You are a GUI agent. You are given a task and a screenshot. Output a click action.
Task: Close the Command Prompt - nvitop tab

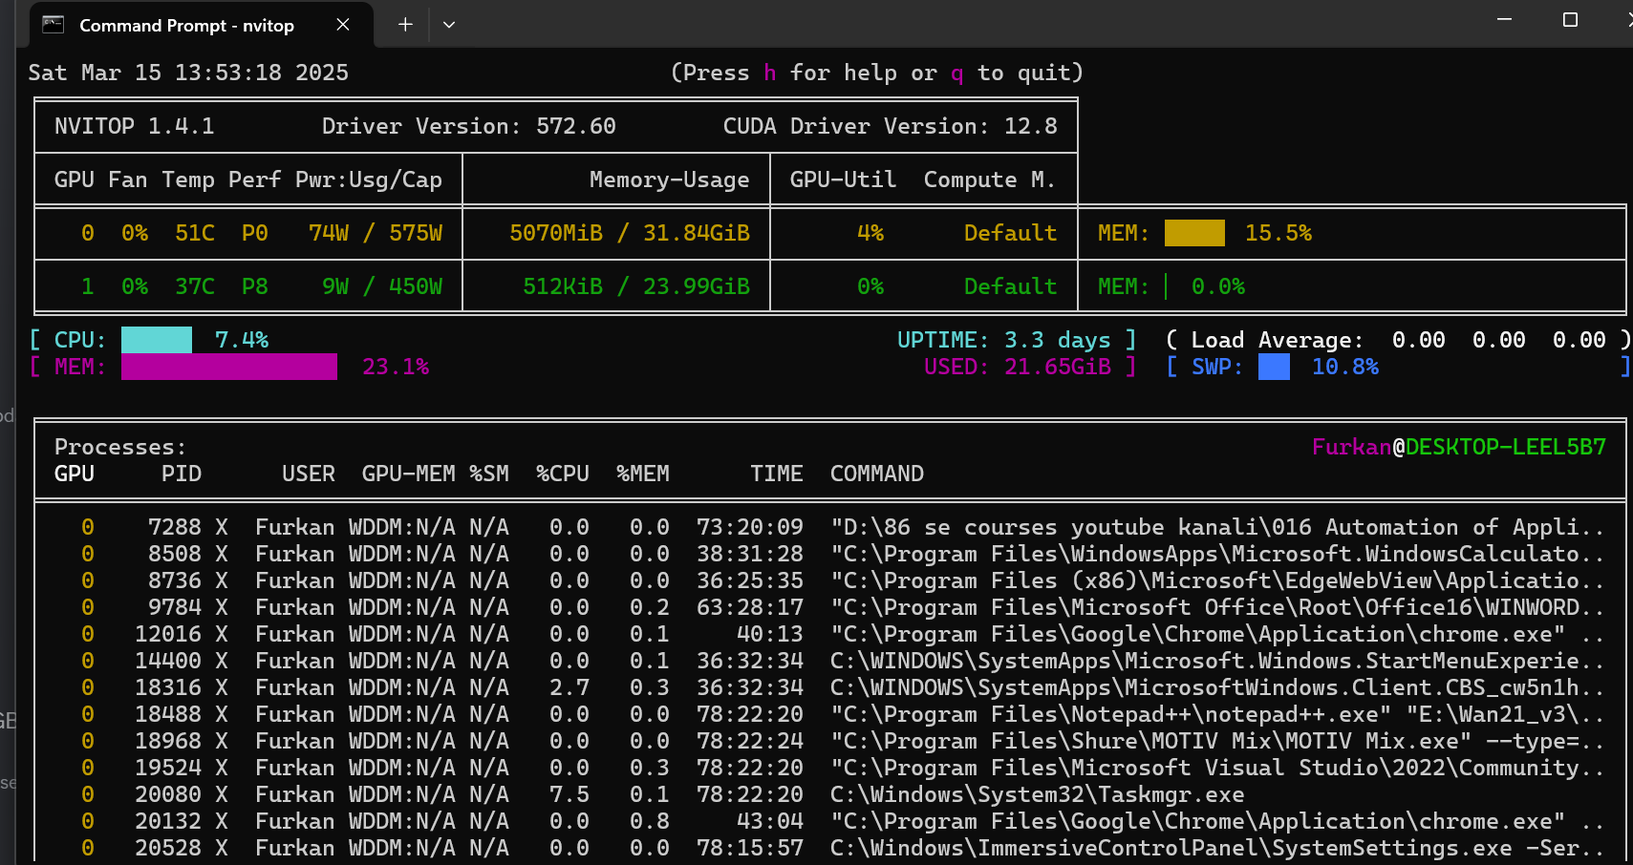[343, 25]
